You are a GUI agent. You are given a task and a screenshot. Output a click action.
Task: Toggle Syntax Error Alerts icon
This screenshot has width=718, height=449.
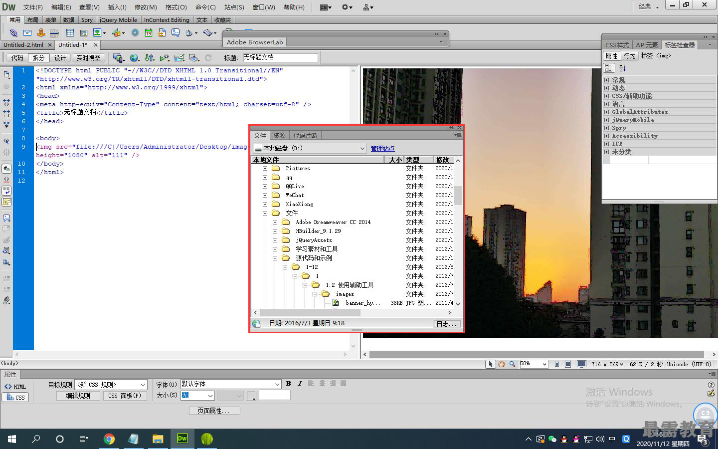pos(6,202)
